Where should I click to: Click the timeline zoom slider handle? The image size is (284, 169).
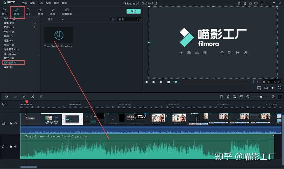261,97
